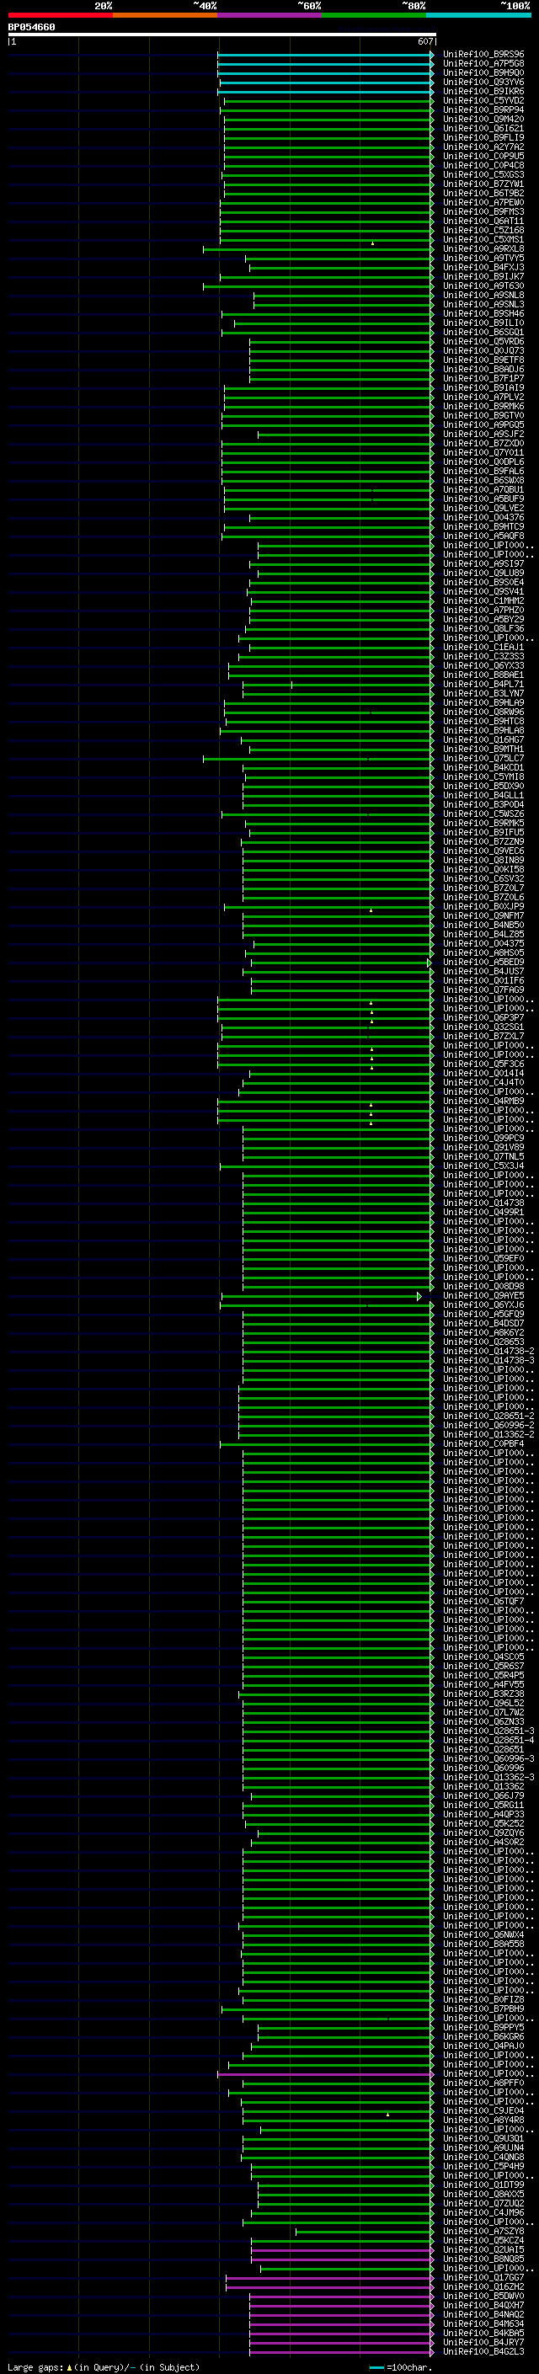Select hit label UniRef100_Q7FAG9
Image resolution: width=539 pixels, height=2374 pixels.
coord(483,990)
